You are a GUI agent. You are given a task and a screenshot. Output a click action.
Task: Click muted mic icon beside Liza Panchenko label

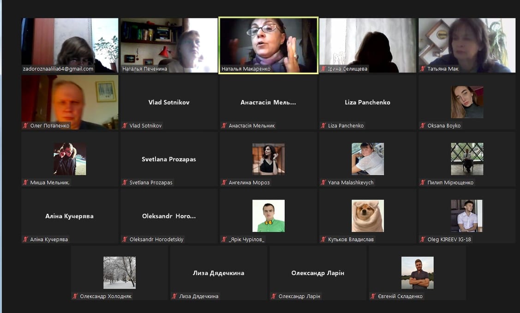[x=323, y=126]
